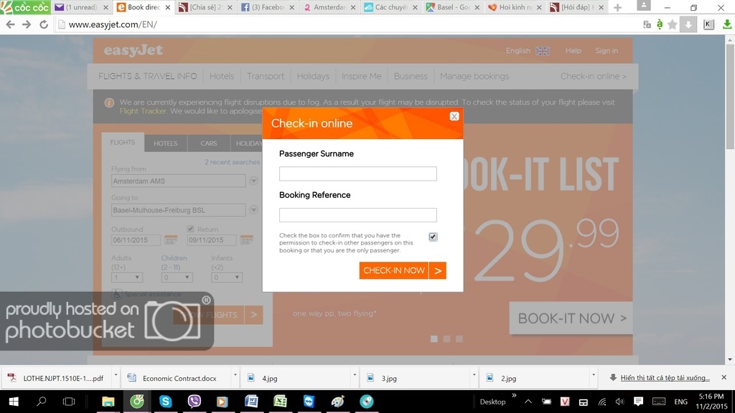Open the Flight Tracker link
This screenshot has height=413, width=735.
(143, 111)
